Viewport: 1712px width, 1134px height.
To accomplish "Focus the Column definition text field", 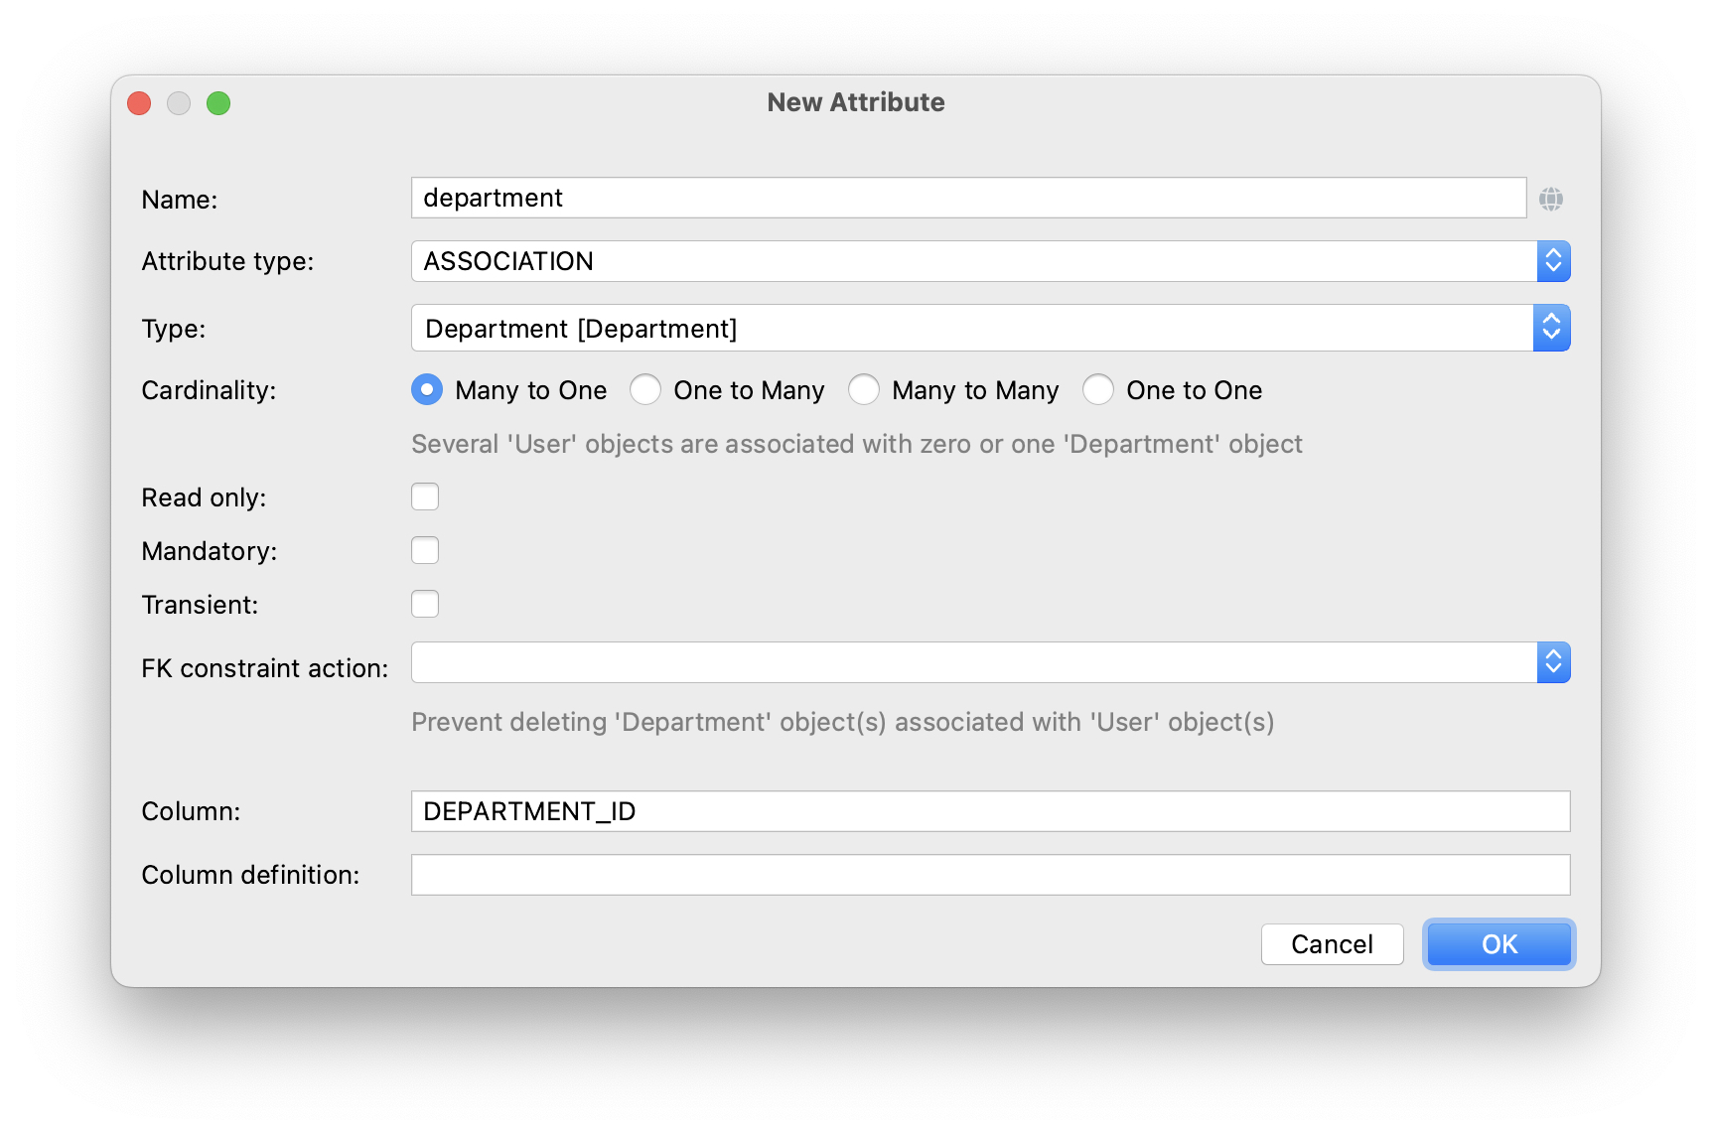I will [x=989, y=875].
